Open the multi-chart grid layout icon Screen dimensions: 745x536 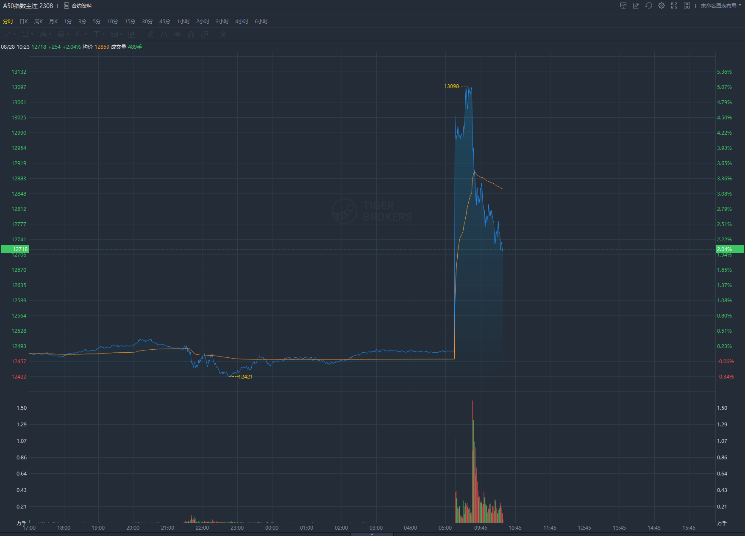(x=687, y=6)
